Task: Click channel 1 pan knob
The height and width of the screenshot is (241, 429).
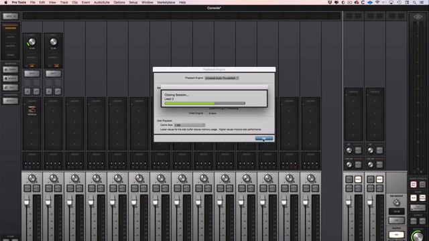Action: [32, 178]
